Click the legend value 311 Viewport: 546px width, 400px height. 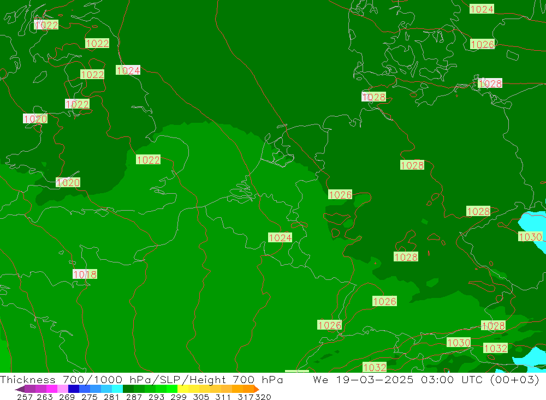223,397
